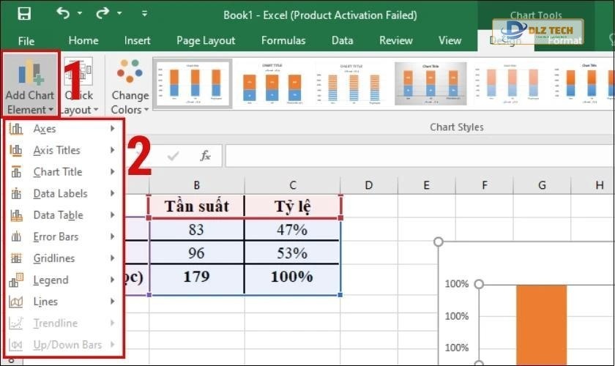Choose Data Table from the menu
This screenshot has width=615, height=366.
[58, 215]
